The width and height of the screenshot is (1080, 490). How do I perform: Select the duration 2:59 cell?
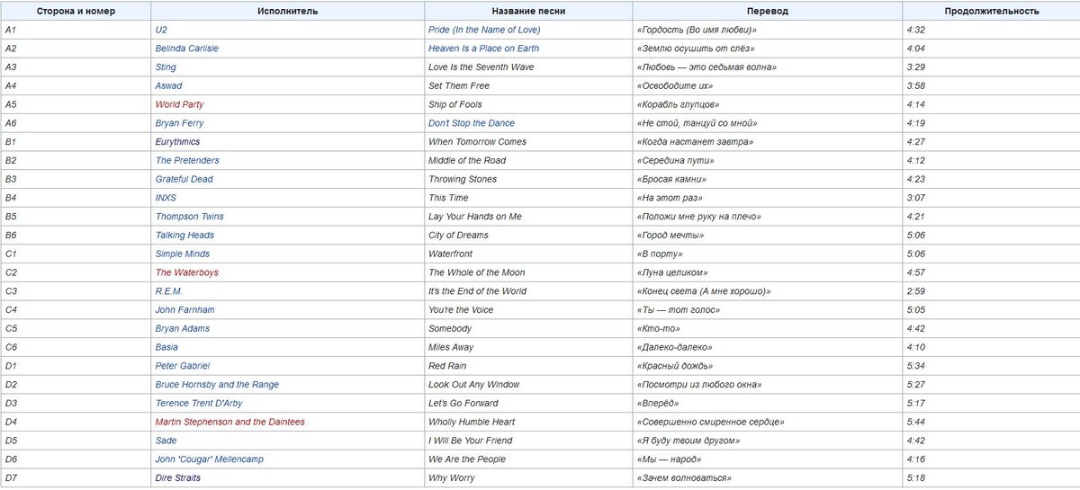(x=992, y=291)
